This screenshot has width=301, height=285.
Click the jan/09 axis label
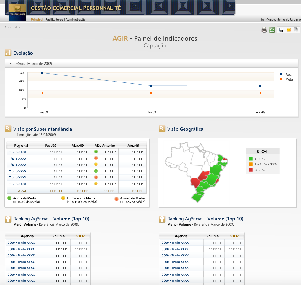[x=44, y=112]
